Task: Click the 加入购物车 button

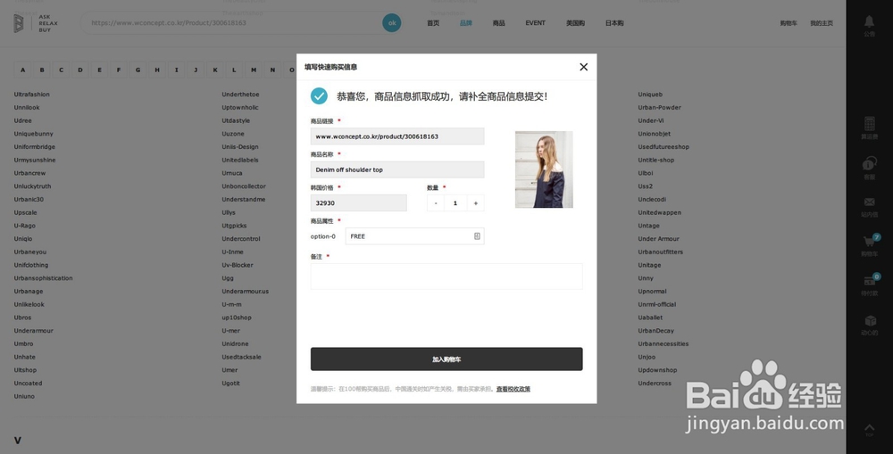Action: [446, 359]
